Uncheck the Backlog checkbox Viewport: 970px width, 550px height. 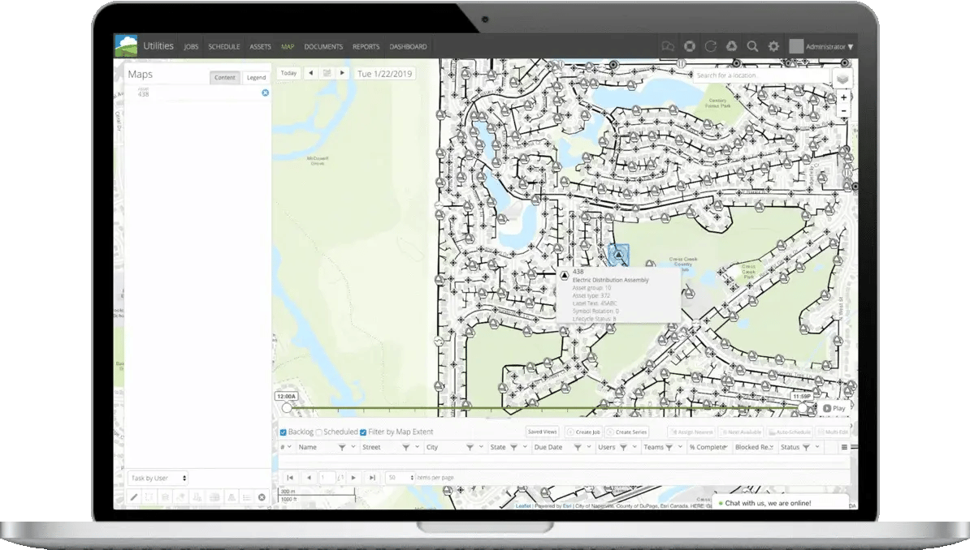pos(283,432)
